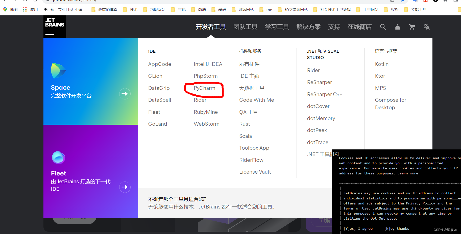Bookmark the page via the address bar star
The image size is (461, 234).
coord(402,1)
